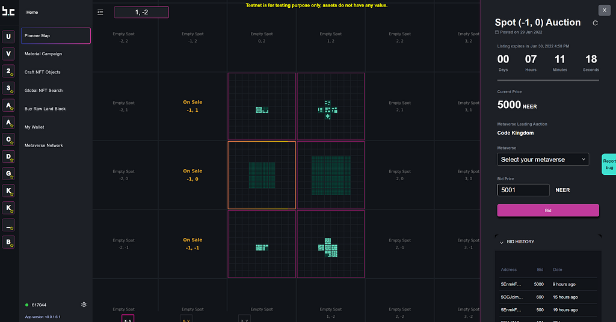This screenshot has width=616, height=322.
Task: Select the starred 3 metaverse icon
Action: coord(8,88)
